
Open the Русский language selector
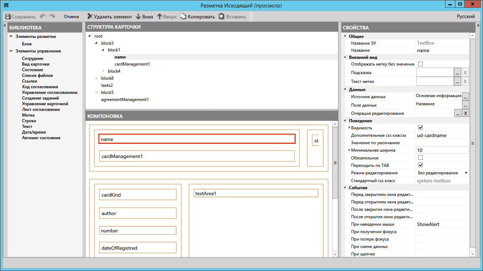(x=466, y=17)
